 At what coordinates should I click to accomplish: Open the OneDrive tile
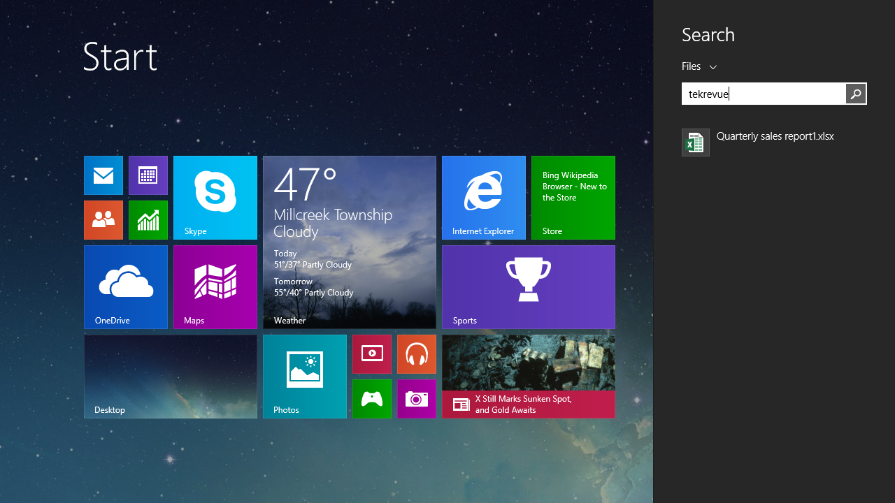(x=126, y=287)
